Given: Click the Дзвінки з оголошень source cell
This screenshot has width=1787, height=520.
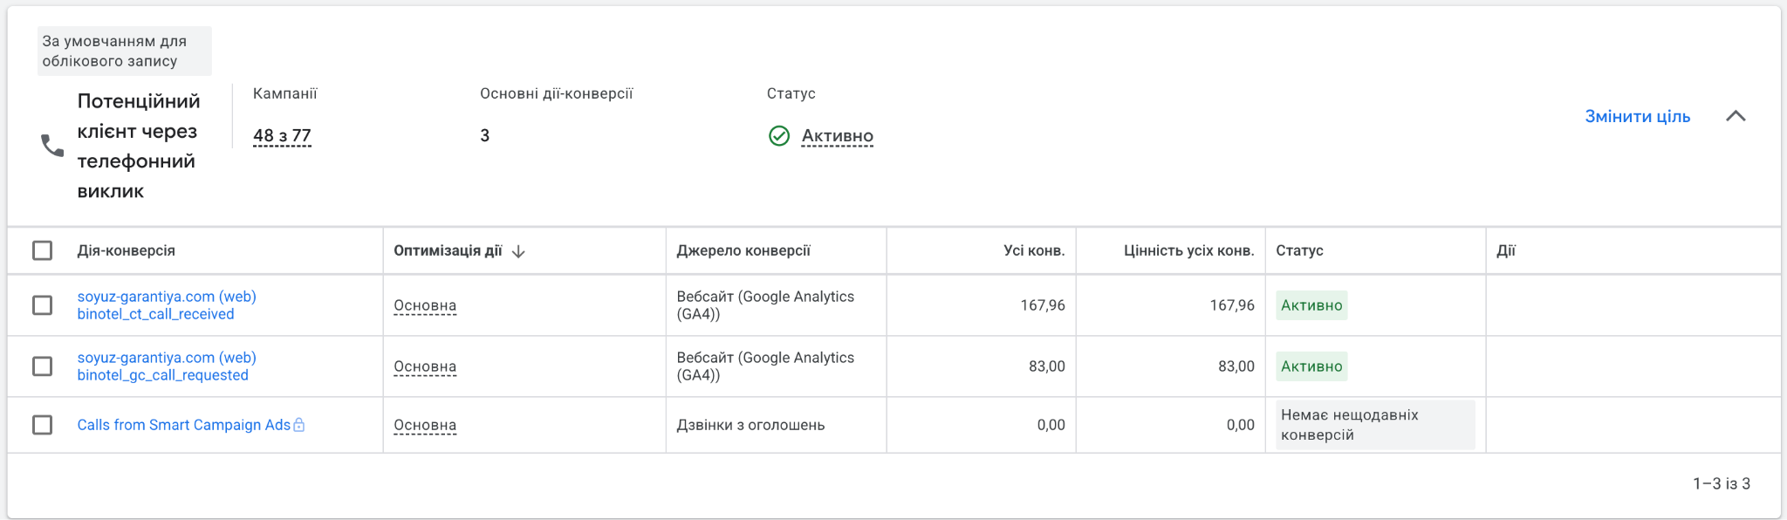Looking at the screenshot, I should [x=750, y=425].
